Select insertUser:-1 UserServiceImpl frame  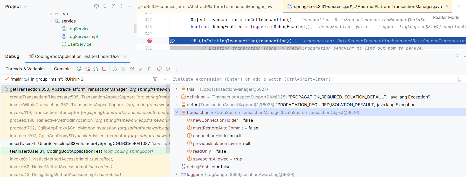pos(86,143)
